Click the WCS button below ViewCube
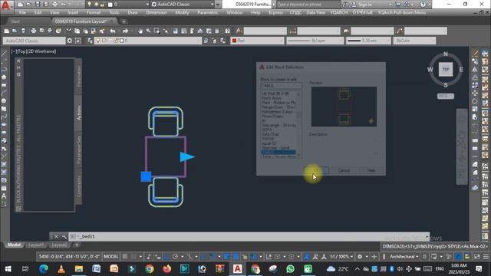Screen dimensions: 491x276 445,97
